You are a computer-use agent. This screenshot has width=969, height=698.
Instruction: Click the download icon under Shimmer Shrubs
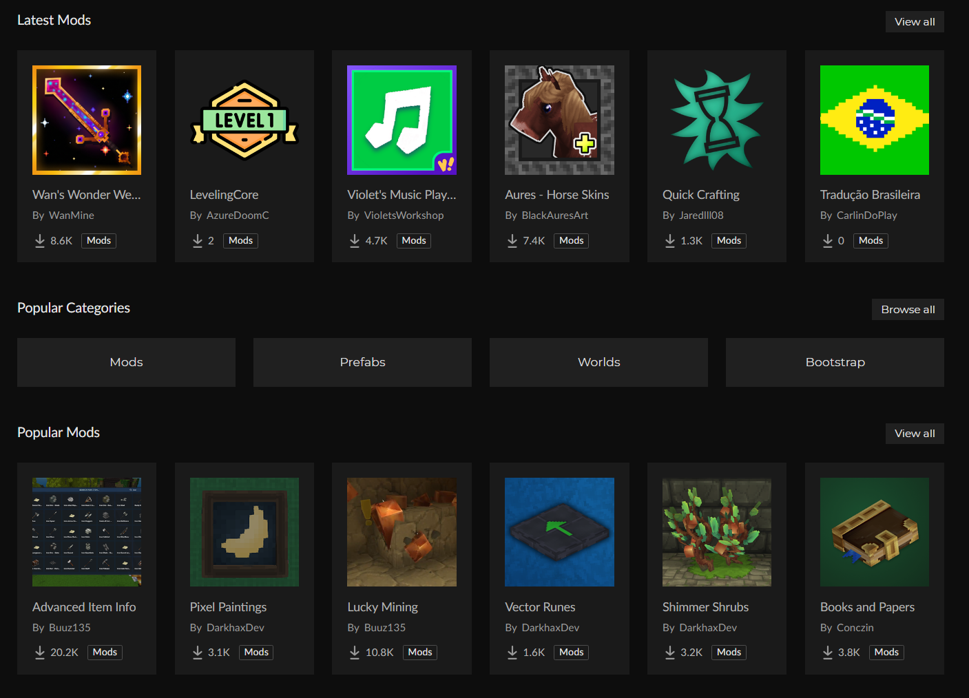[x=669, y=652]
